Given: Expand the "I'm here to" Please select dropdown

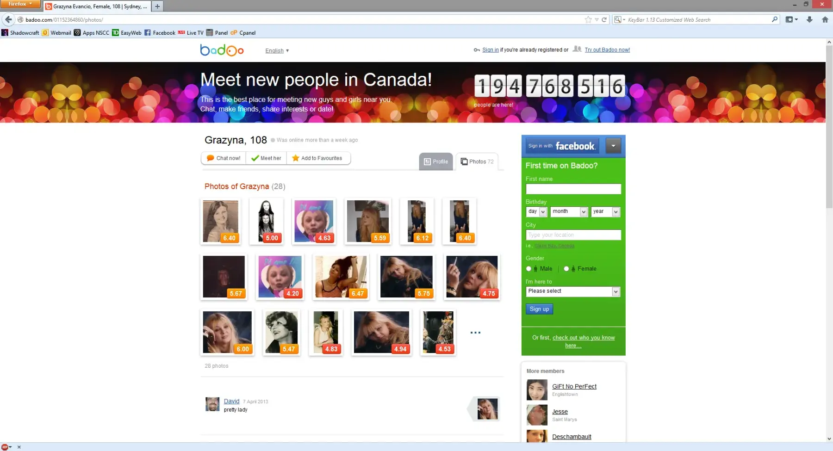Looking at the screenshot, I should (x=573, y=291).
